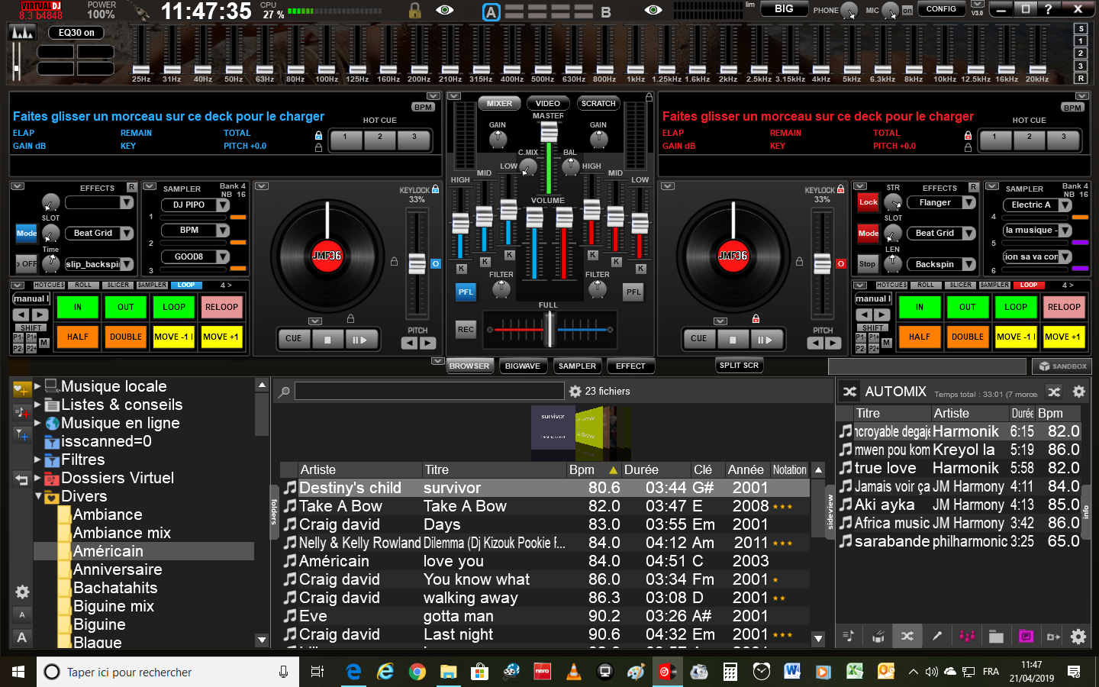
Task: Open the folder sidebar gear settings
Action: 22,592
